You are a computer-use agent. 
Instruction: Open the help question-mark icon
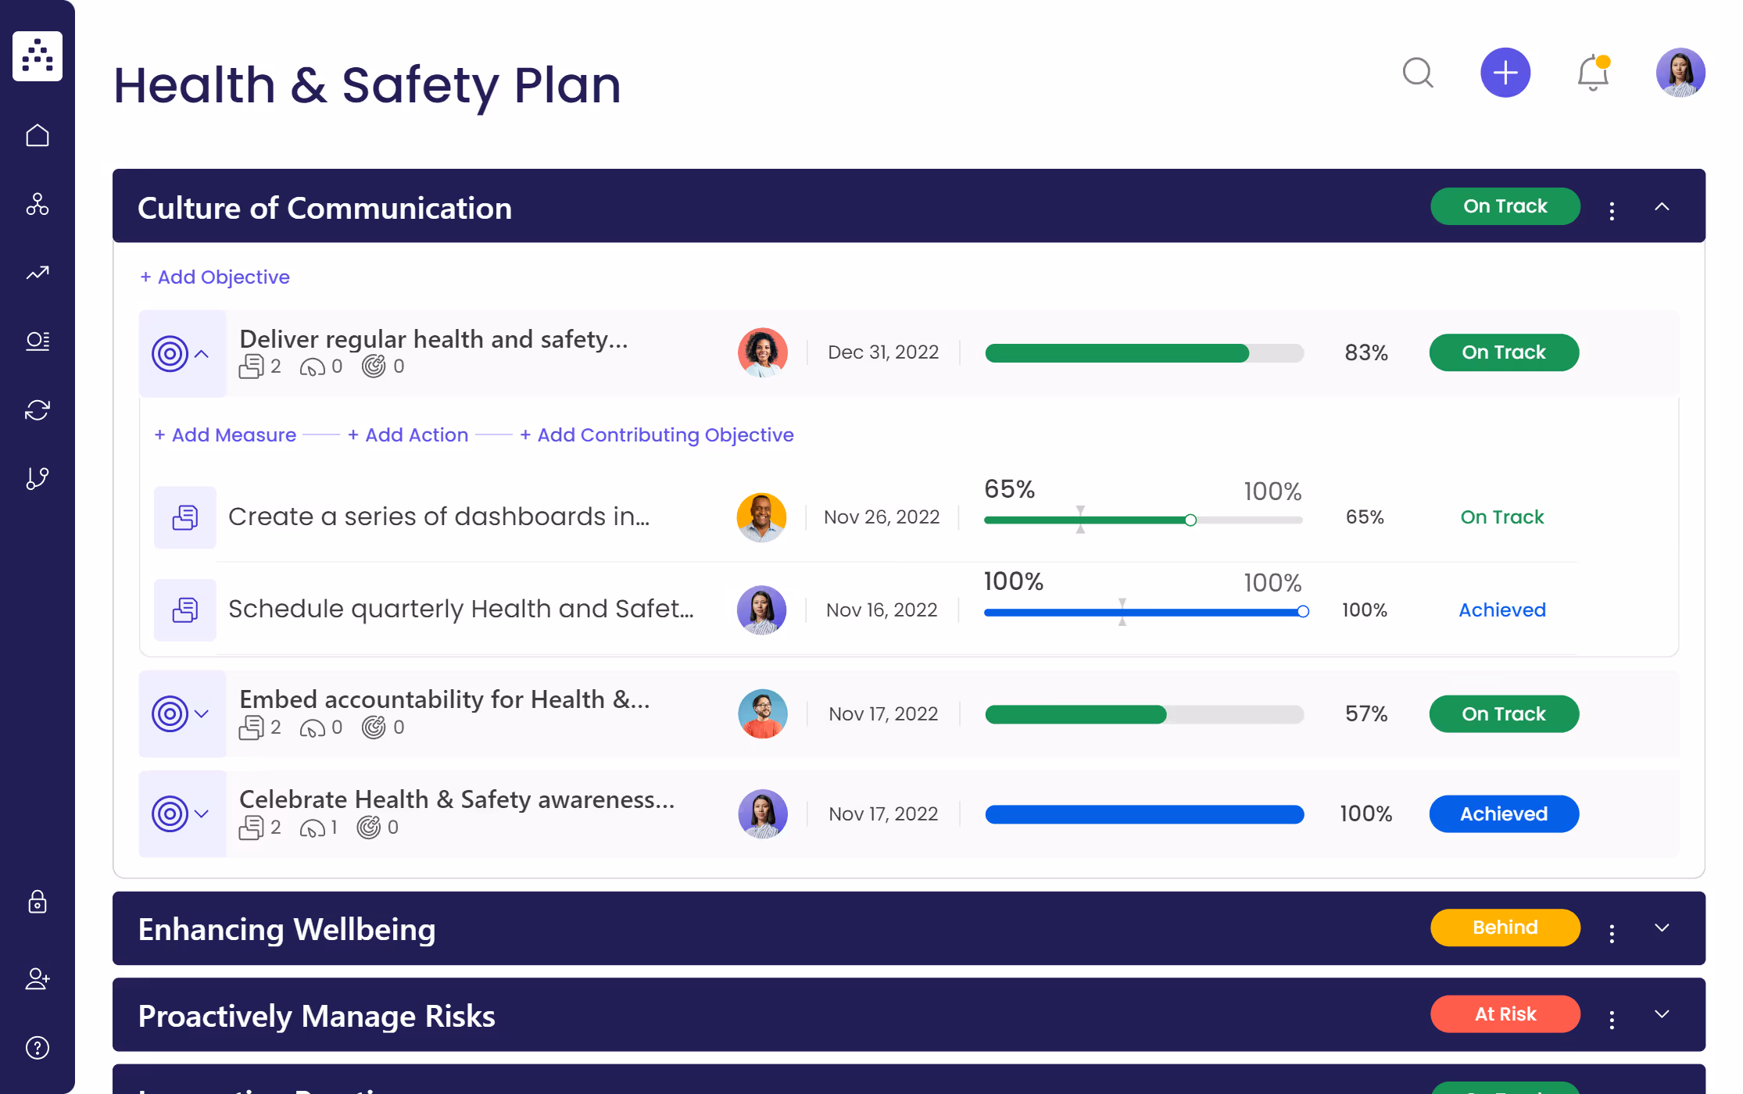click(37, 1047)
